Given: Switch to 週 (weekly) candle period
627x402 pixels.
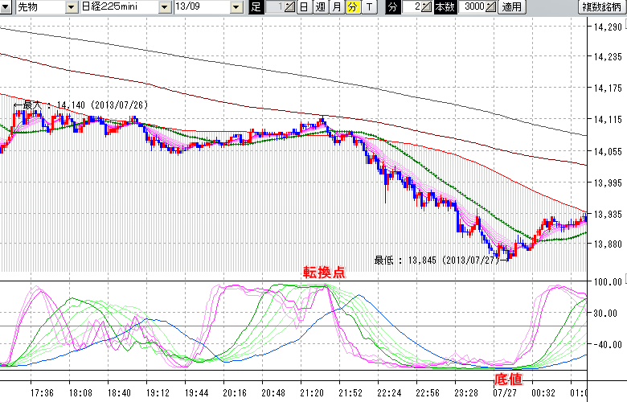Looking at the screenshot, I should pos(320,7).
